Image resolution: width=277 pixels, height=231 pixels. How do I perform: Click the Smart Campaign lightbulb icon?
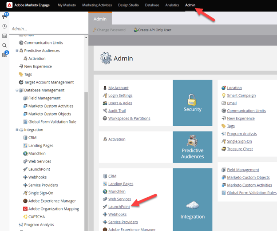coord(224,96)
